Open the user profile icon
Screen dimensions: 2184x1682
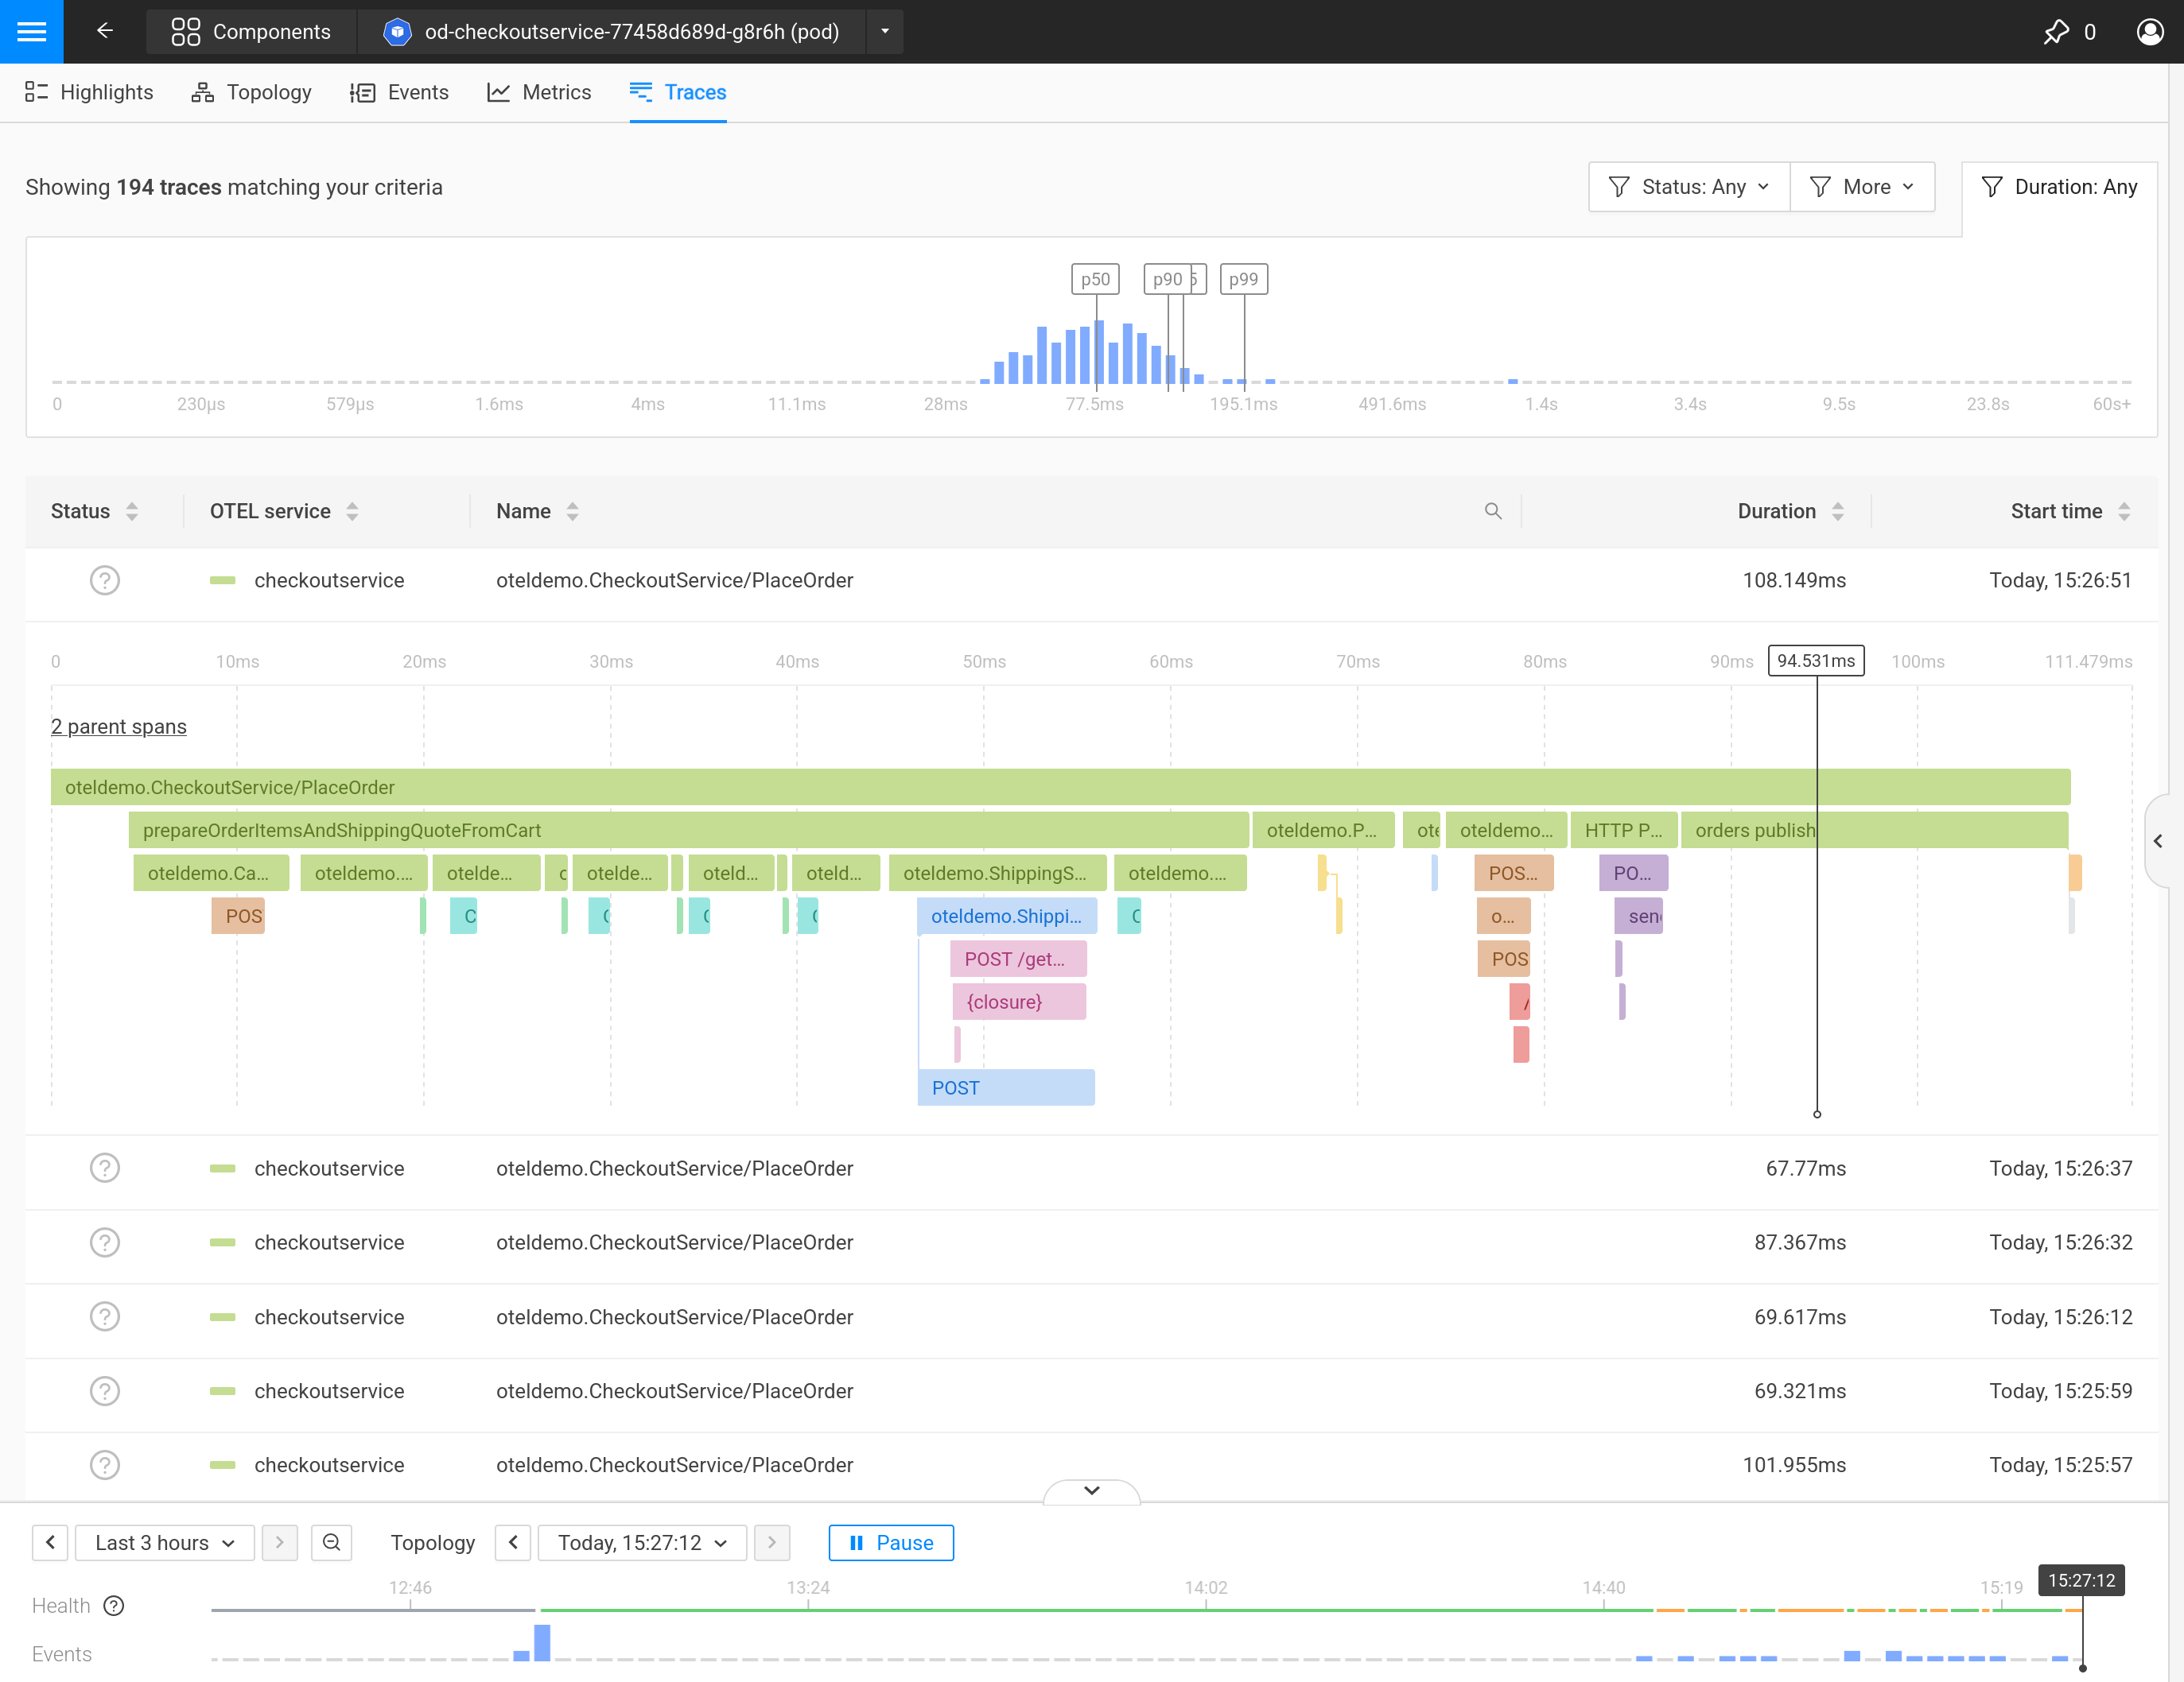point(2149,32)
